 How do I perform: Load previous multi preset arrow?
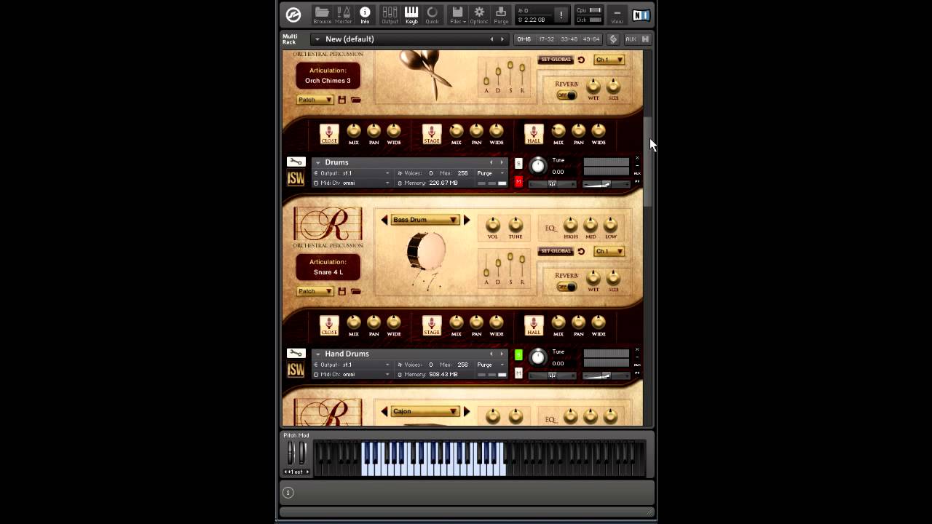pyautogui.click(x=491, y=39)
